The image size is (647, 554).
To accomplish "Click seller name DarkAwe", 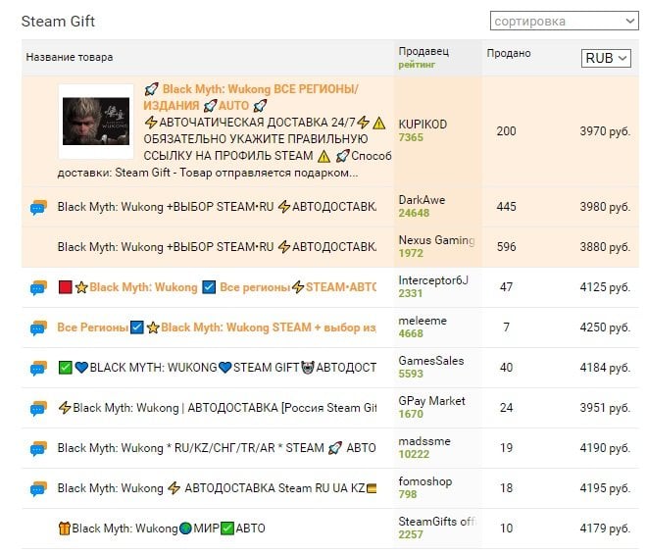I will 422,200.
